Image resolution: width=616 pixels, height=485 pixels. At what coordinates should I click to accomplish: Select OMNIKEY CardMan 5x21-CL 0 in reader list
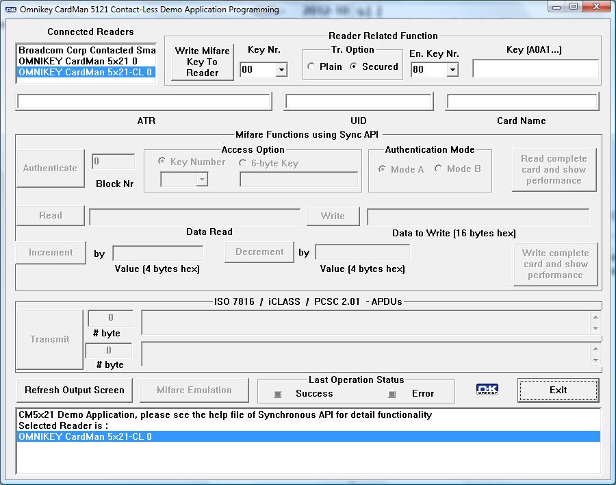click(x=87, y=72)
